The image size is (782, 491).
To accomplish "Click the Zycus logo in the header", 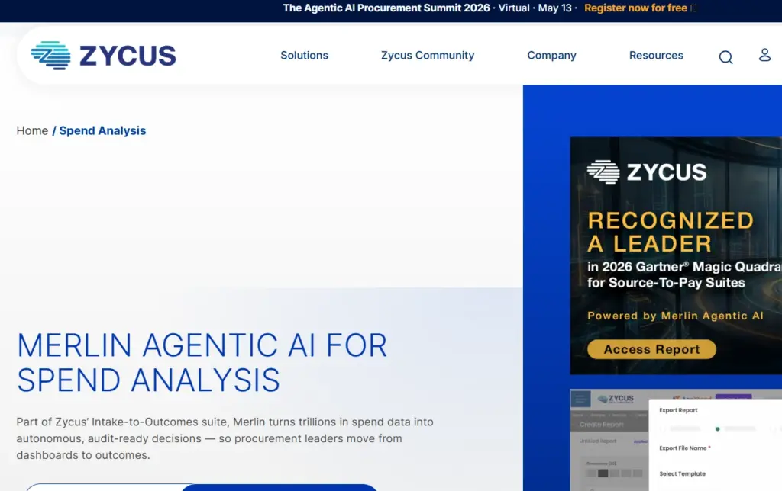I will pos(103,55).
